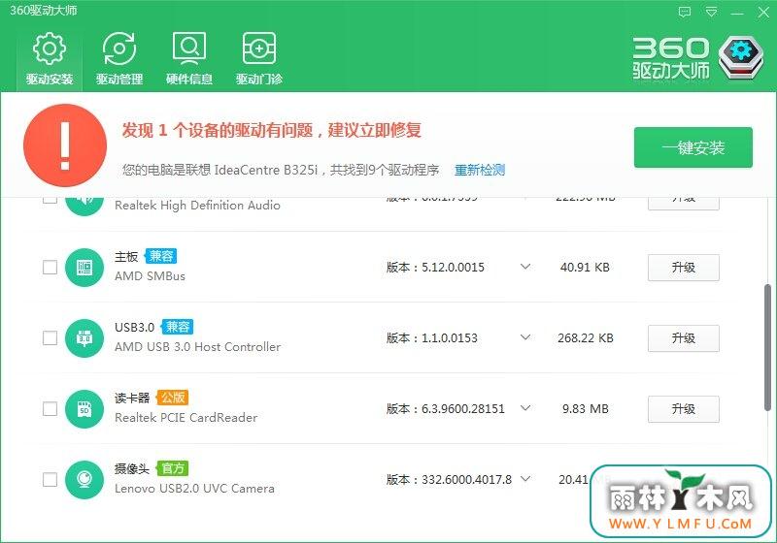This screenshot has height=543, width=777.
Task: Click the 360驱动大师 logo disc icon
Action: [x=741, y=56]
